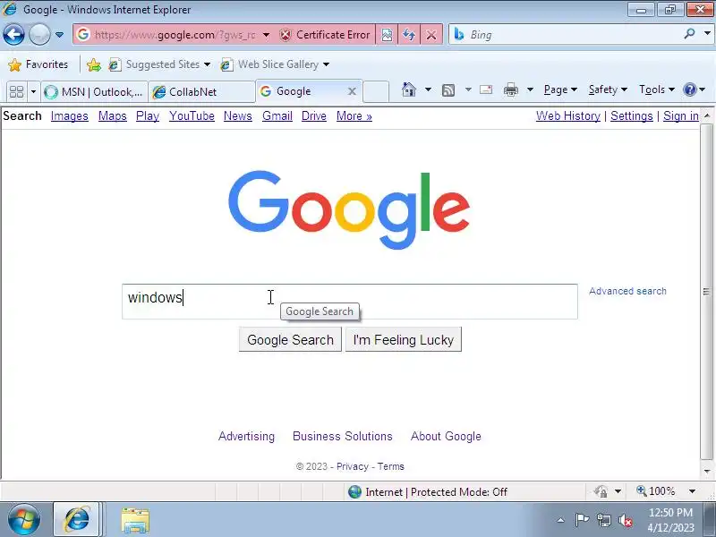This screenshot has height=537, width=716.
Task: Click the greyed-out Forward navigation button
Action: (39, 35)
